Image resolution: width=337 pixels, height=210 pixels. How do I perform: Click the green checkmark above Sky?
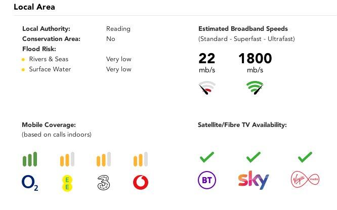[253, 157]
